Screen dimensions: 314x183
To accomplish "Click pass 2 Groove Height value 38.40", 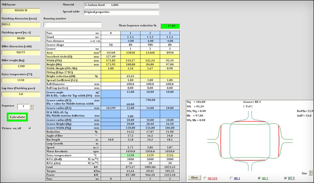I will (150, 124).
